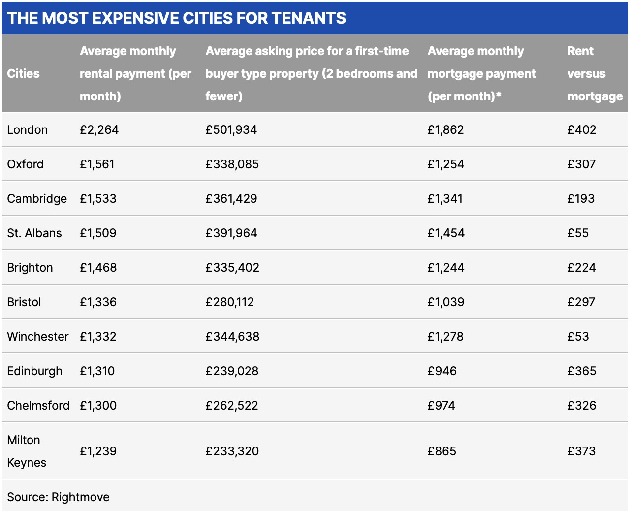
Task: Select Milton Keynes' £865 mortgage payment
Action: tap(442, 451)
